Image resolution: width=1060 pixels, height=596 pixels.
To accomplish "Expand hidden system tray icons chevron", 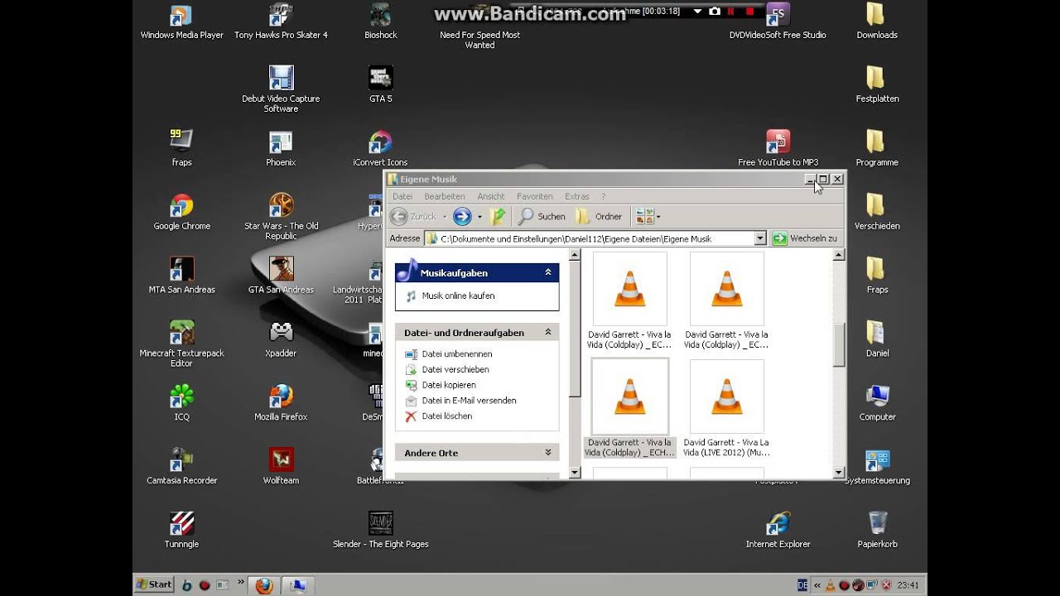I will pyautogui.click(x=817, y=585).
